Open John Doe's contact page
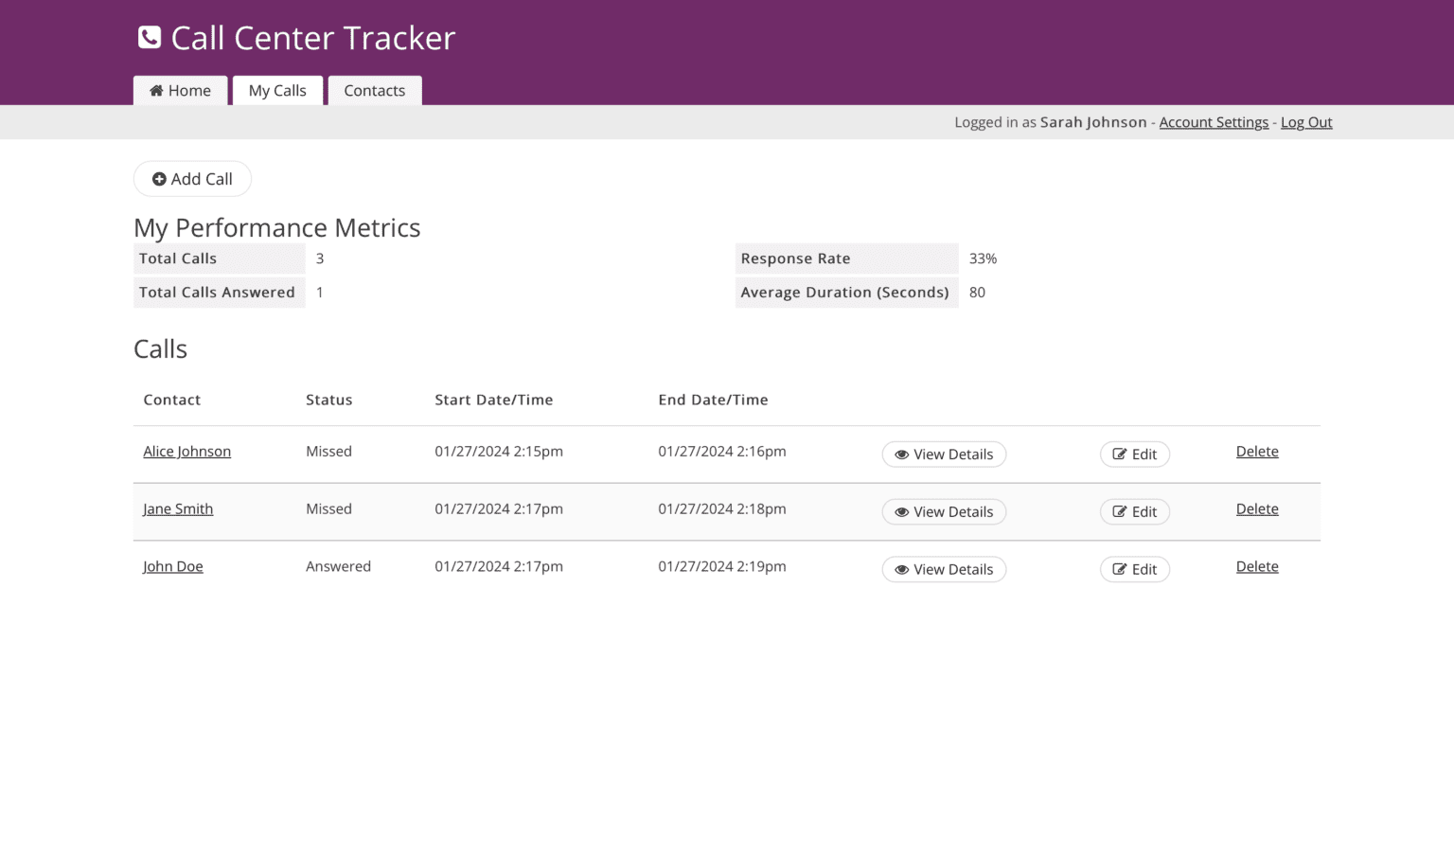 (x=173, y=566)
